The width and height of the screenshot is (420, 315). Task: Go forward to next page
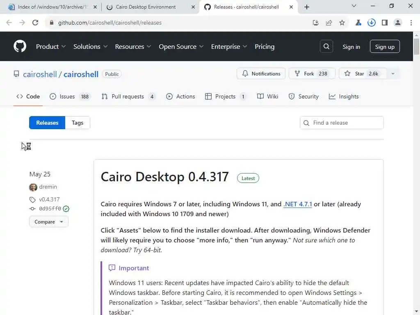(x=22, y=23)
